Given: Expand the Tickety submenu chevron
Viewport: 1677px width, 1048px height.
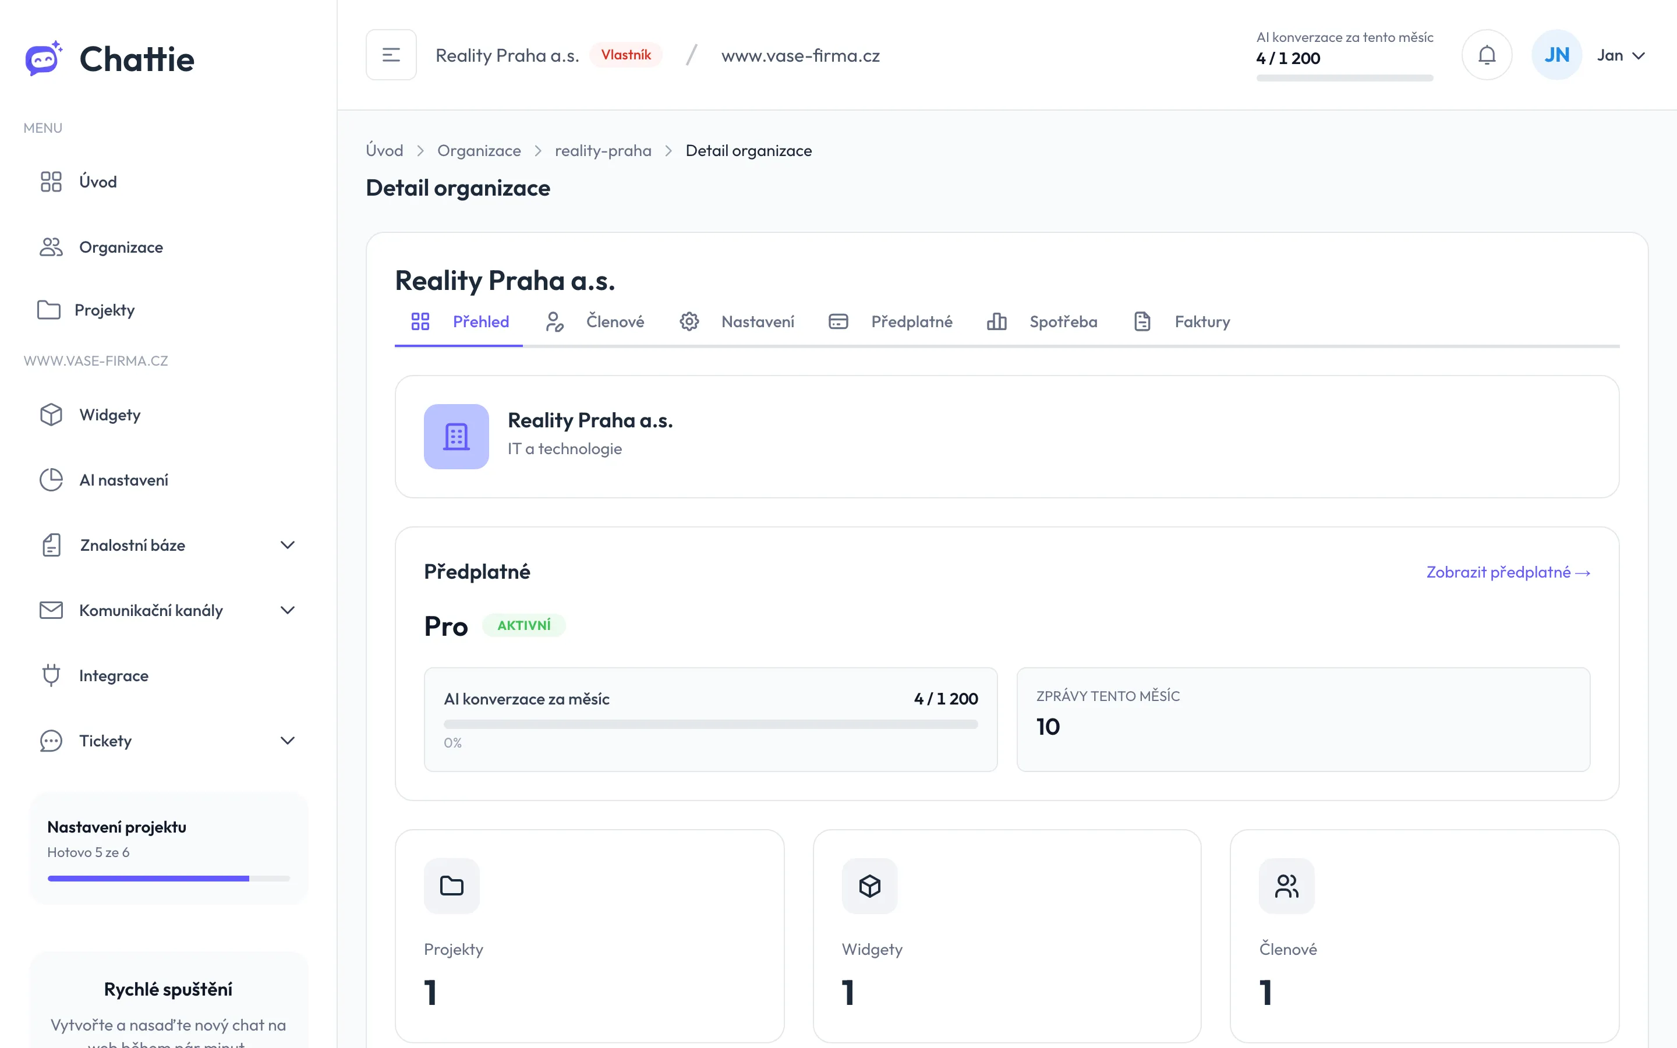Looking at the screenshot, I should [288, 740].
